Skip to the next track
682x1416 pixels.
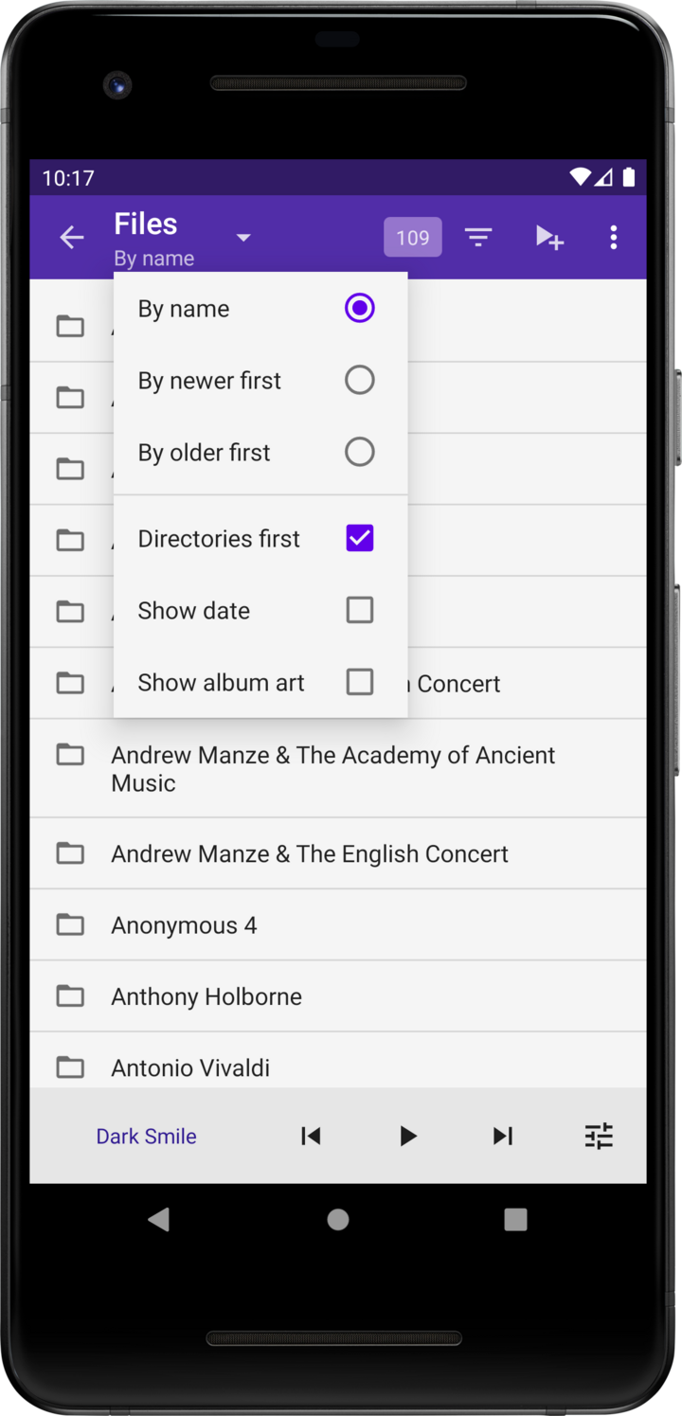[503, 1136]
